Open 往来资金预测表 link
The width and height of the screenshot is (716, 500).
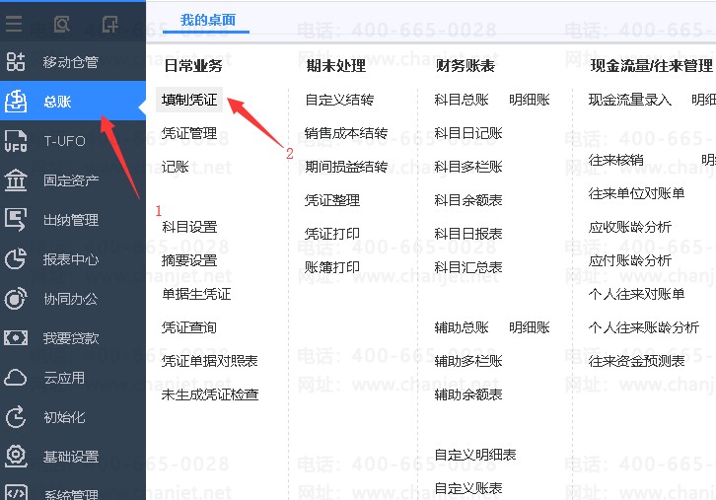(636, 361)
